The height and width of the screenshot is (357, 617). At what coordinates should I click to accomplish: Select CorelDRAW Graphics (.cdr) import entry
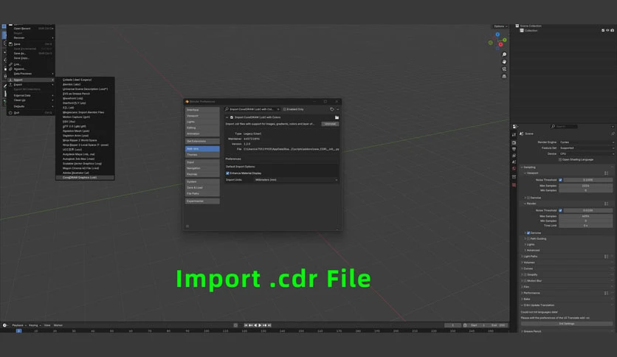(85, 177)
